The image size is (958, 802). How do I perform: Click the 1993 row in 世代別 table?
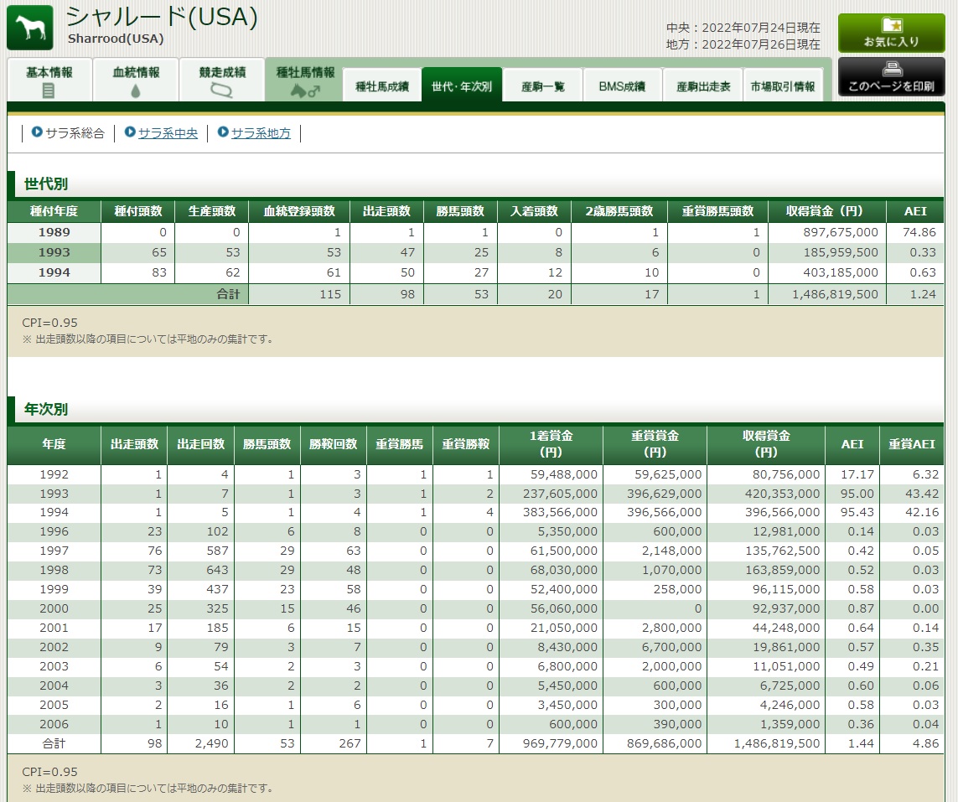click(x=54, y=252)
